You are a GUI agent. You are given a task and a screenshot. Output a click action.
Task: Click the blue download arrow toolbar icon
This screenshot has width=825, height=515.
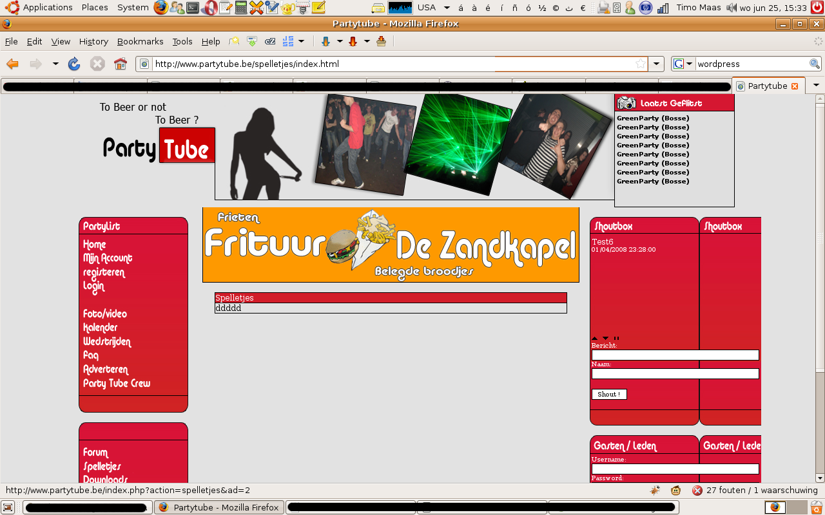pyautogui.click(x=325, y=42)
